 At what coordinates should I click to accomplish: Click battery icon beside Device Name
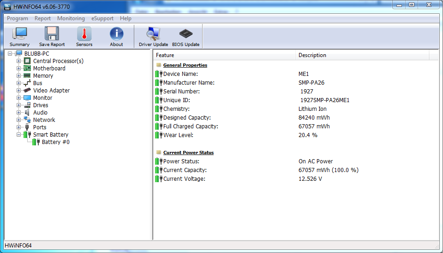pos(159,74)
